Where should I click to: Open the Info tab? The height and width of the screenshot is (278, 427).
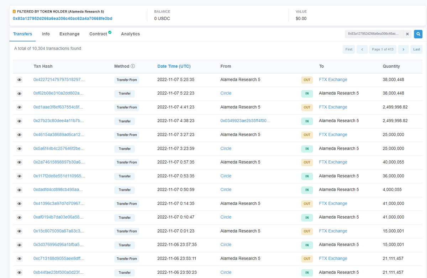click(x=46, y=34)
